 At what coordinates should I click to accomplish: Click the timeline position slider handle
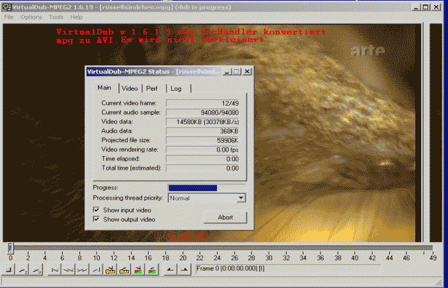10,248
